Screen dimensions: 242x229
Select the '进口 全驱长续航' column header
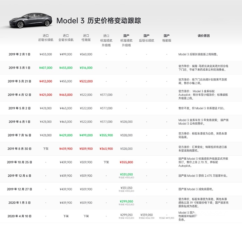click(x=66, y=38)
